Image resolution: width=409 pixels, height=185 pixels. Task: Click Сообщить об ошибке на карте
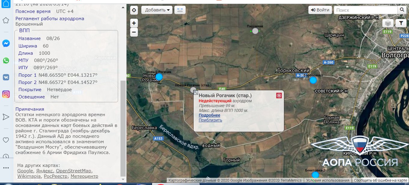380,180
